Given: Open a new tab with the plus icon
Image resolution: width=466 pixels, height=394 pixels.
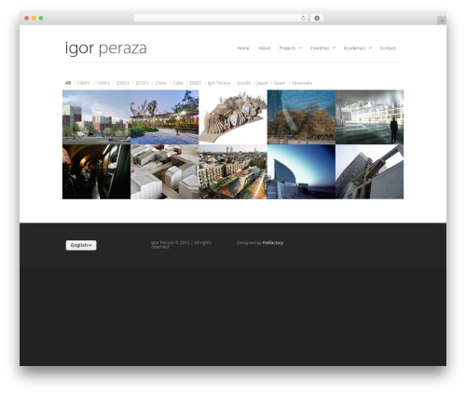Looking at the screenshot, I should (x=442, y=20).
